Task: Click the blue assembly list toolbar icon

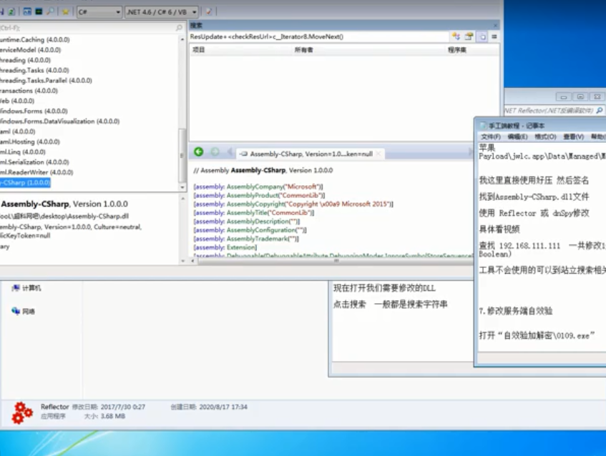Action: (27, 12)
